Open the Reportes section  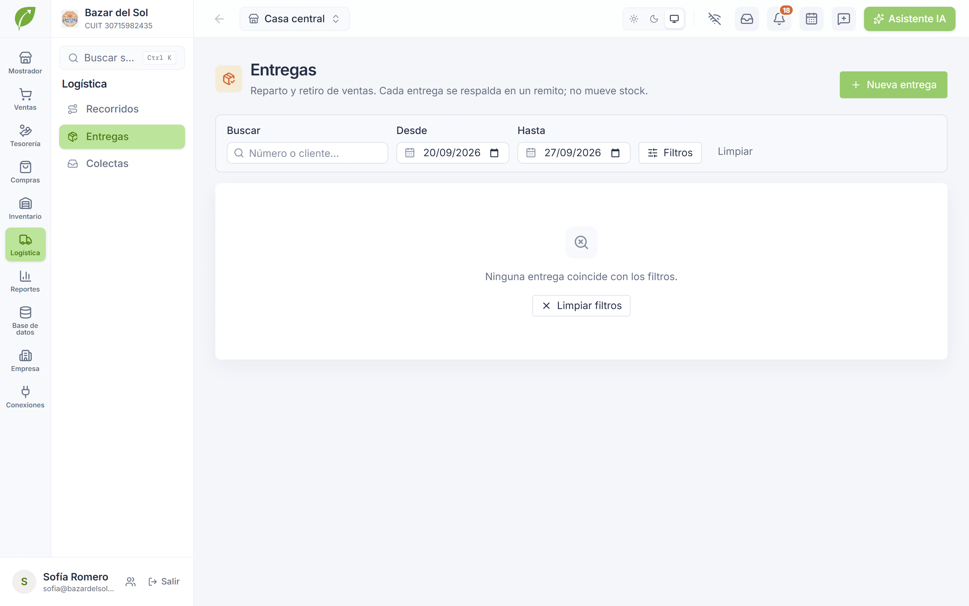pos(25,281)
